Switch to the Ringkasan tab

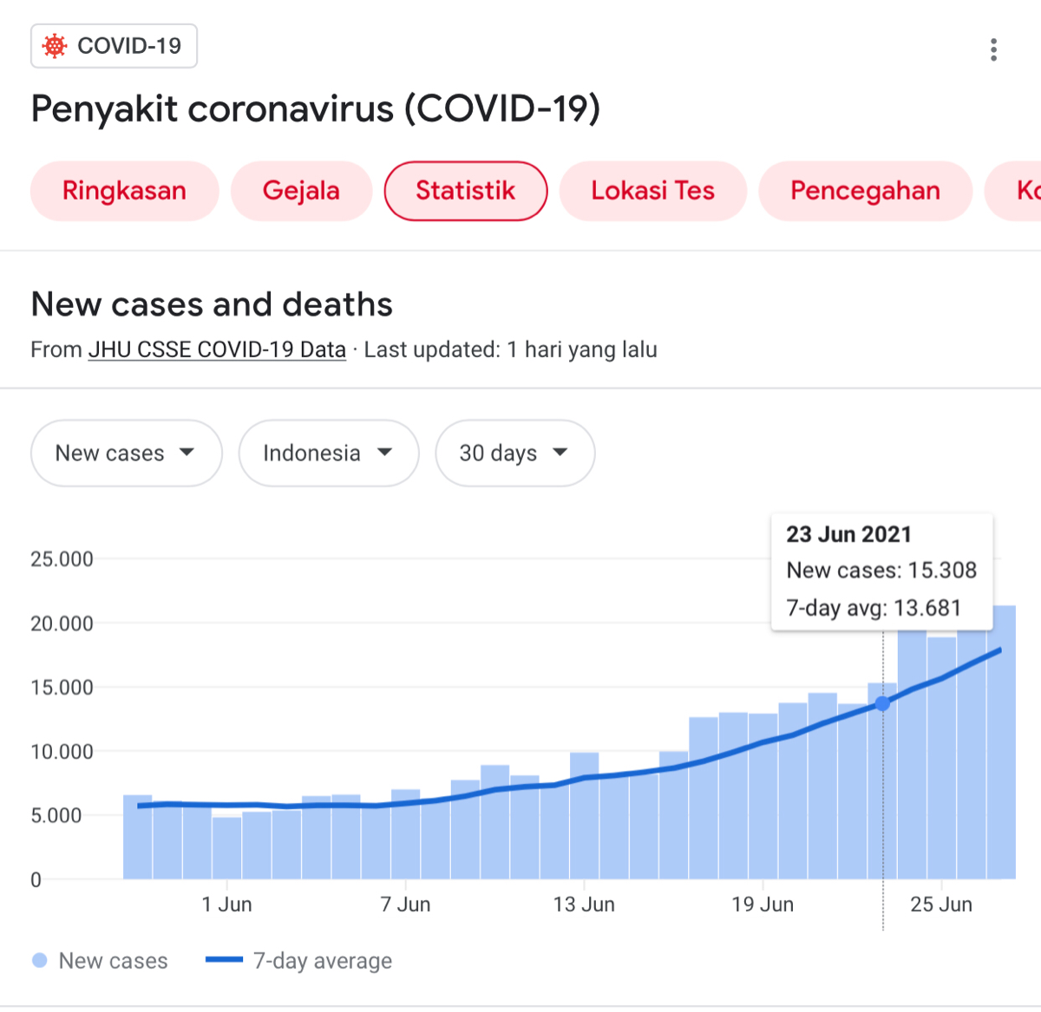tap(124, 191)
